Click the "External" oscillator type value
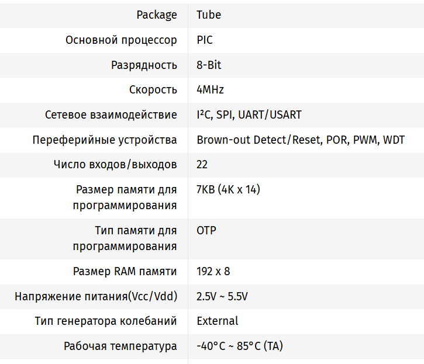 click(x=218, y=321)
